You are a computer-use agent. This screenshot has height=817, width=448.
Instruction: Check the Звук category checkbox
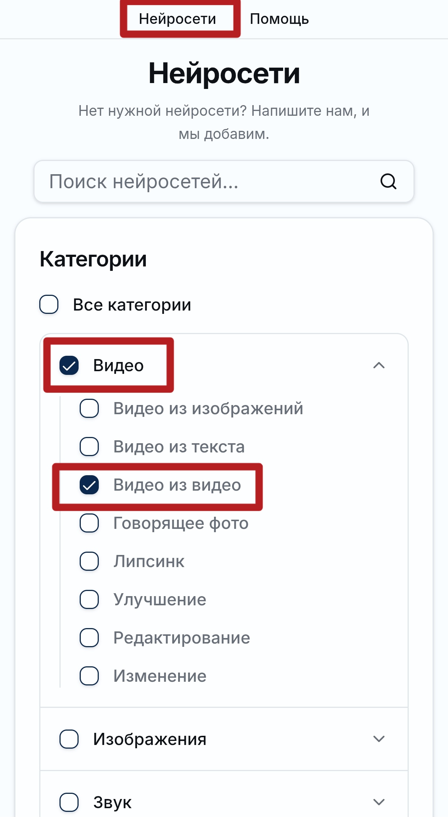[x=69, y=802]
